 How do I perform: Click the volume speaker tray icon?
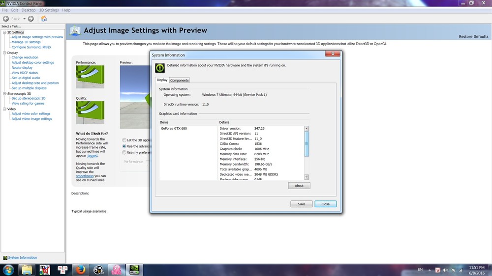(446, 270)
